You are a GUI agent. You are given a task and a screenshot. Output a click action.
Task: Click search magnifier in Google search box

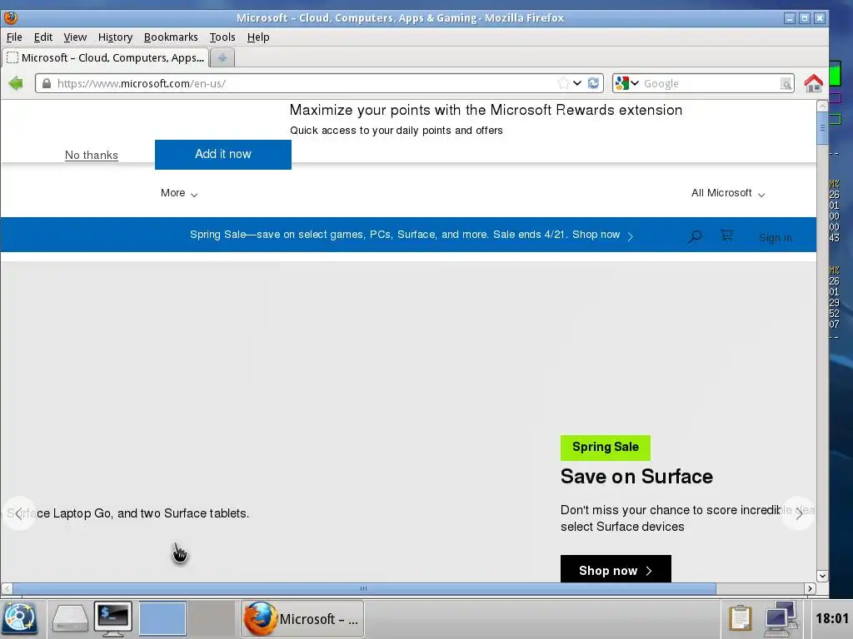coord(786,84)
